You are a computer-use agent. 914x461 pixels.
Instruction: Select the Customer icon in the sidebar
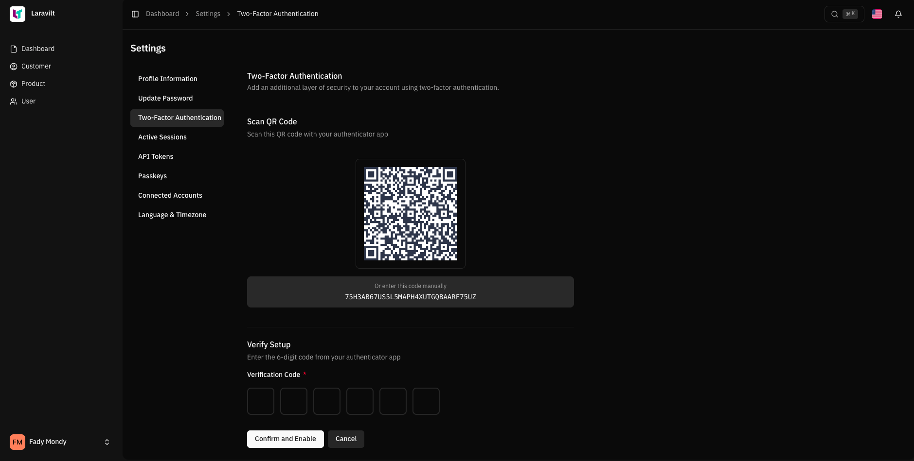coord(13,66)
